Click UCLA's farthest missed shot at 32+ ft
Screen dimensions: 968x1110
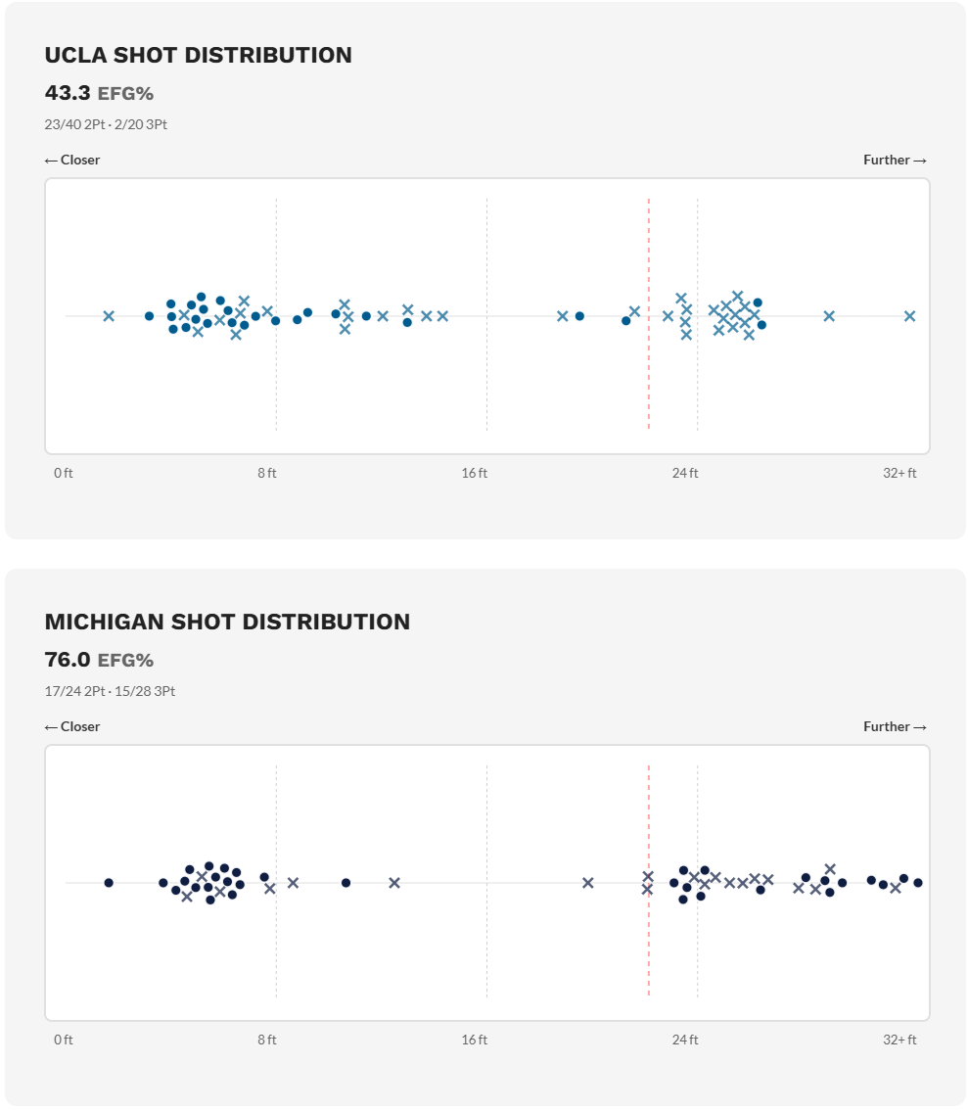pyautogui.click(x=909, y=316)
